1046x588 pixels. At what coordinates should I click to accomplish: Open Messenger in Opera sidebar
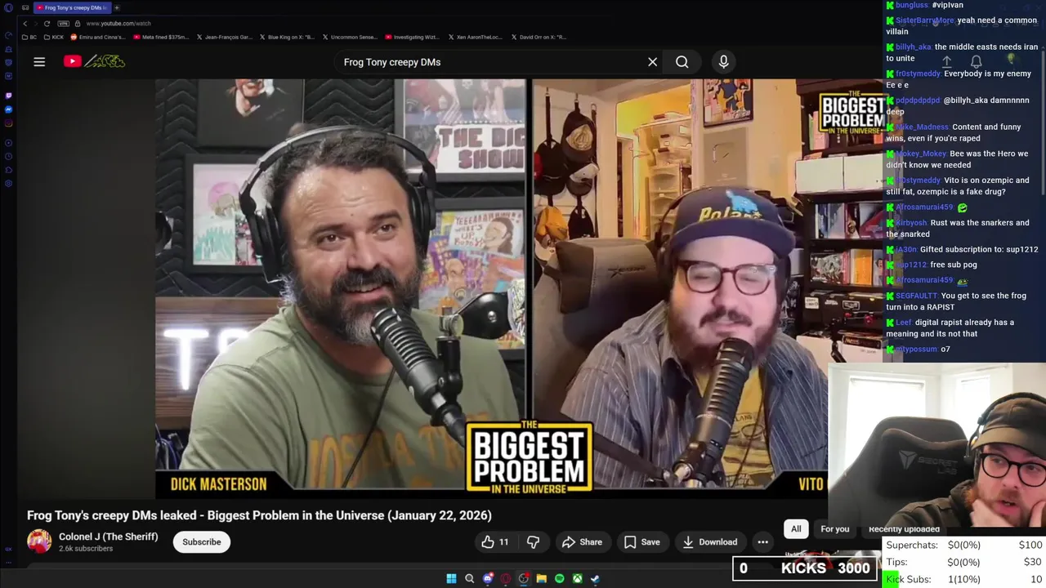point(8,109)
